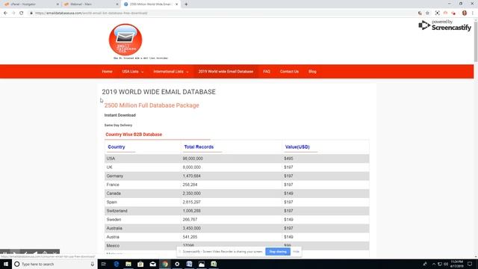The height and width of the screenshot is (269, 478).
Task: Open the Windows notification center icon
Action: pos(470,264)
